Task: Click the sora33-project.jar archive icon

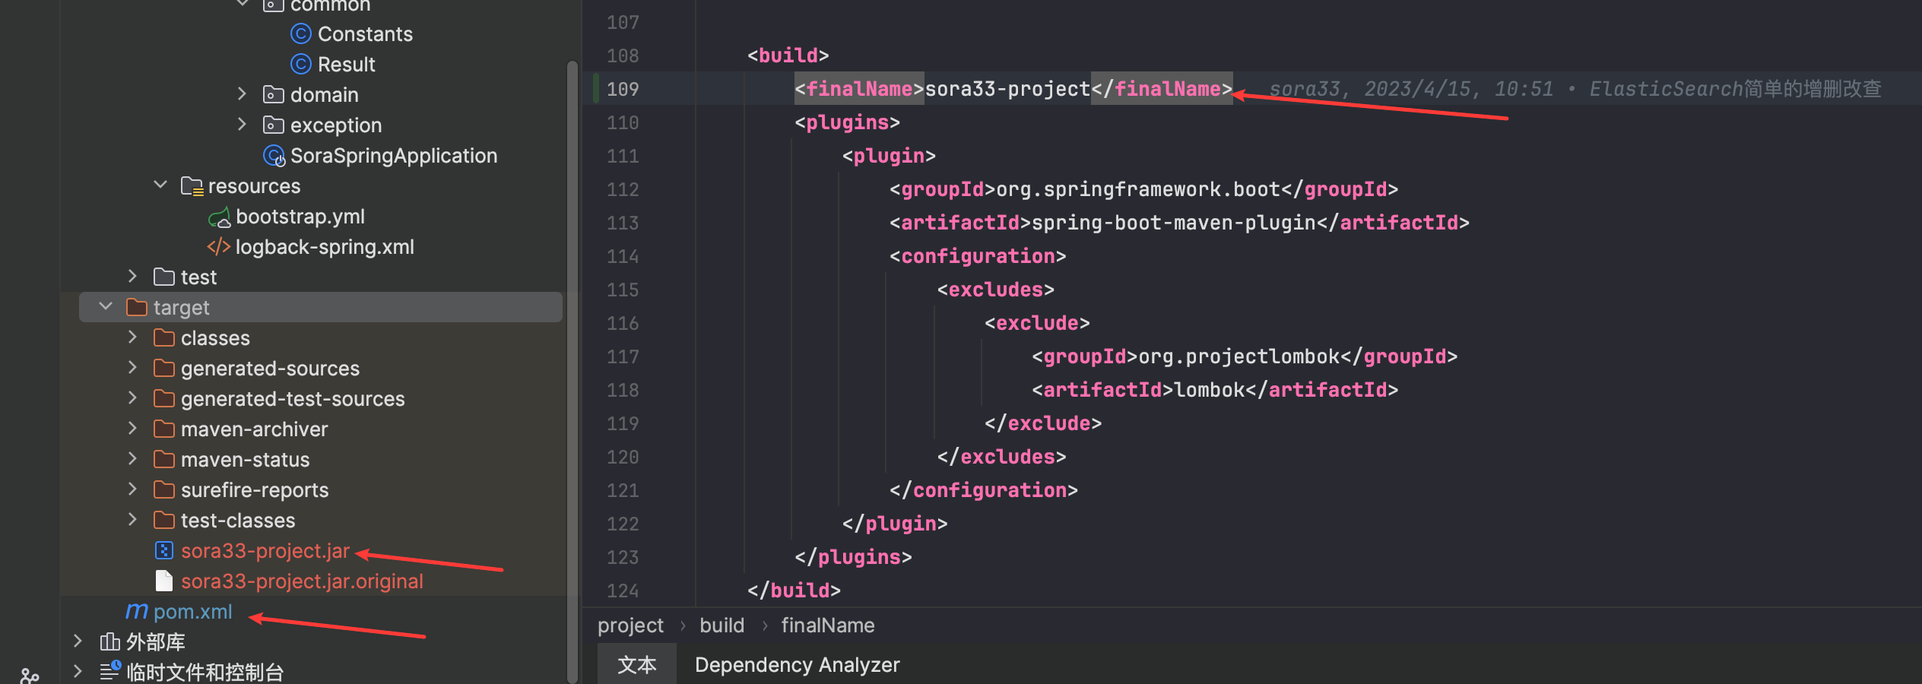Action: pos(163,550)
